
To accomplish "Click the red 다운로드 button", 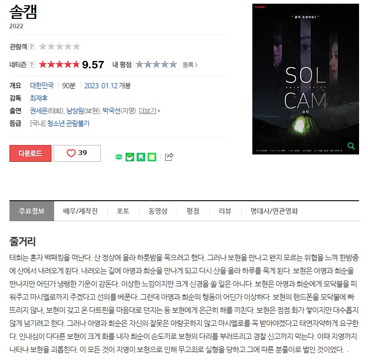I will click(x=30, y=153).
